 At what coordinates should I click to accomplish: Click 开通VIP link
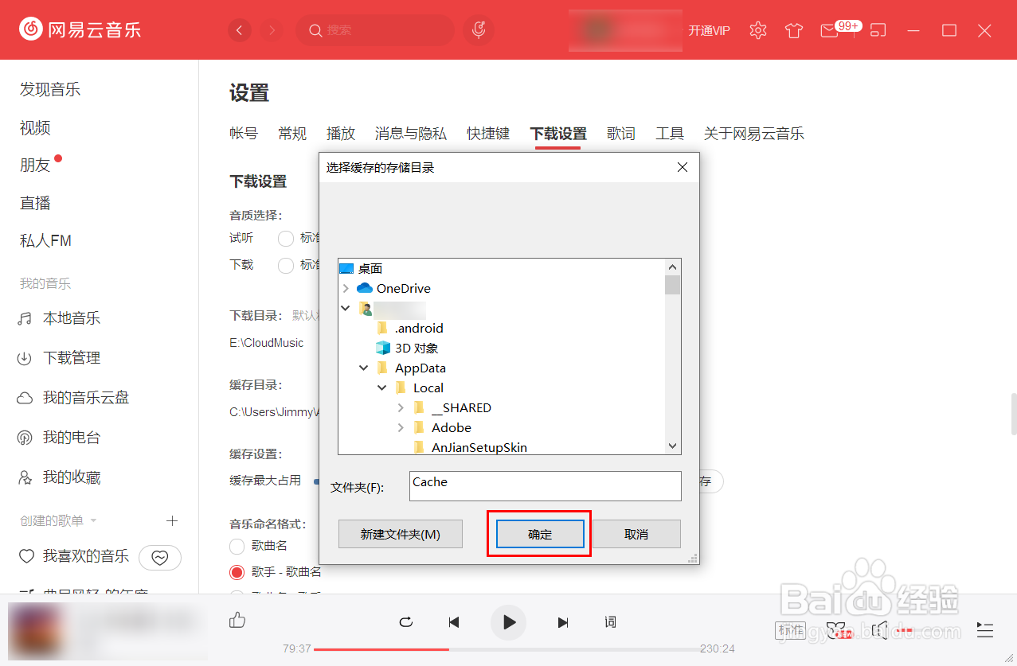click(x=710, y=30)
